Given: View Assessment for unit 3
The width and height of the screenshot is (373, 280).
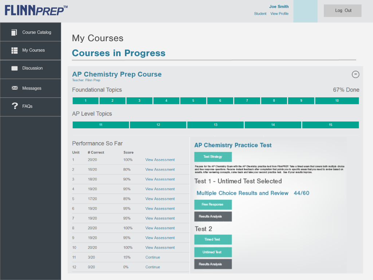Looking at the screenshot, I should (x=160, y=179).
